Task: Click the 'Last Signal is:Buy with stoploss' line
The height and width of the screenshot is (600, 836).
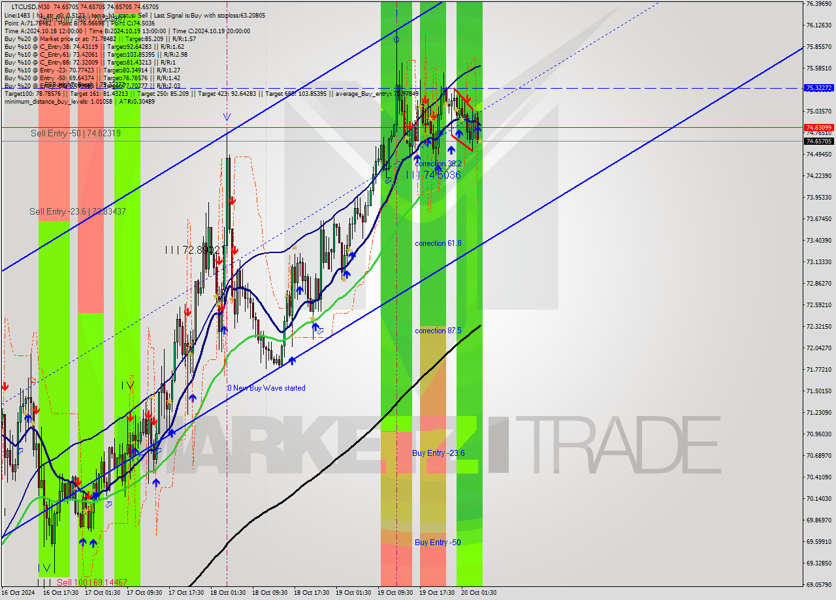Action: click(x=135, y=15)
